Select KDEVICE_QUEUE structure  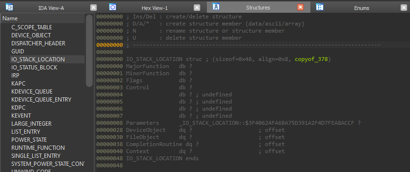point(32,92)
